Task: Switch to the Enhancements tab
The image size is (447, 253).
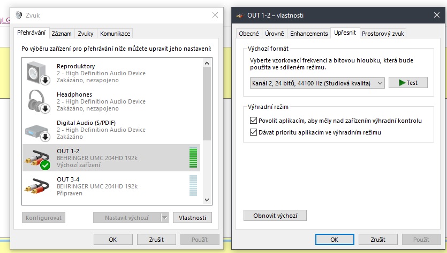Action: click(x=309, y=34)
